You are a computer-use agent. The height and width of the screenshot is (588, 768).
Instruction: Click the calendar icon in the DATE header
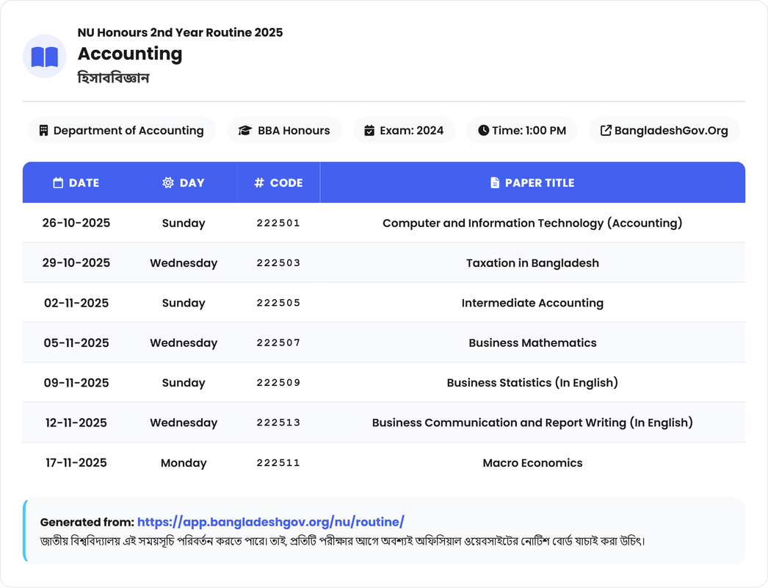(x=58, y=183)
